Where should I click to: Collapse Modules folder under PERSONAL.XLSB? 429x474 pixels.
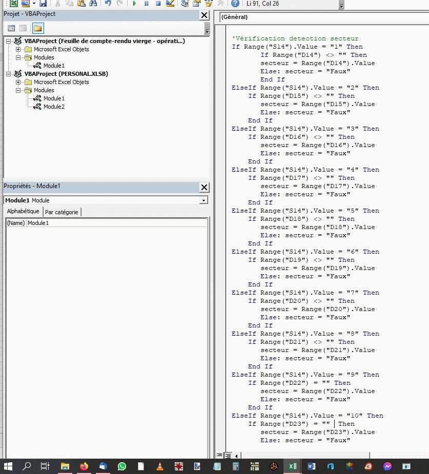[18, 90]
